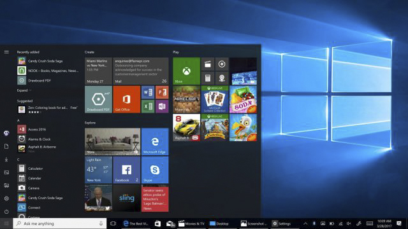This screenshot has width=408, height=229.
Task: Open Asphalt 8: Airborne in app list
Action: pyautogui.click(x=48, y=148)
